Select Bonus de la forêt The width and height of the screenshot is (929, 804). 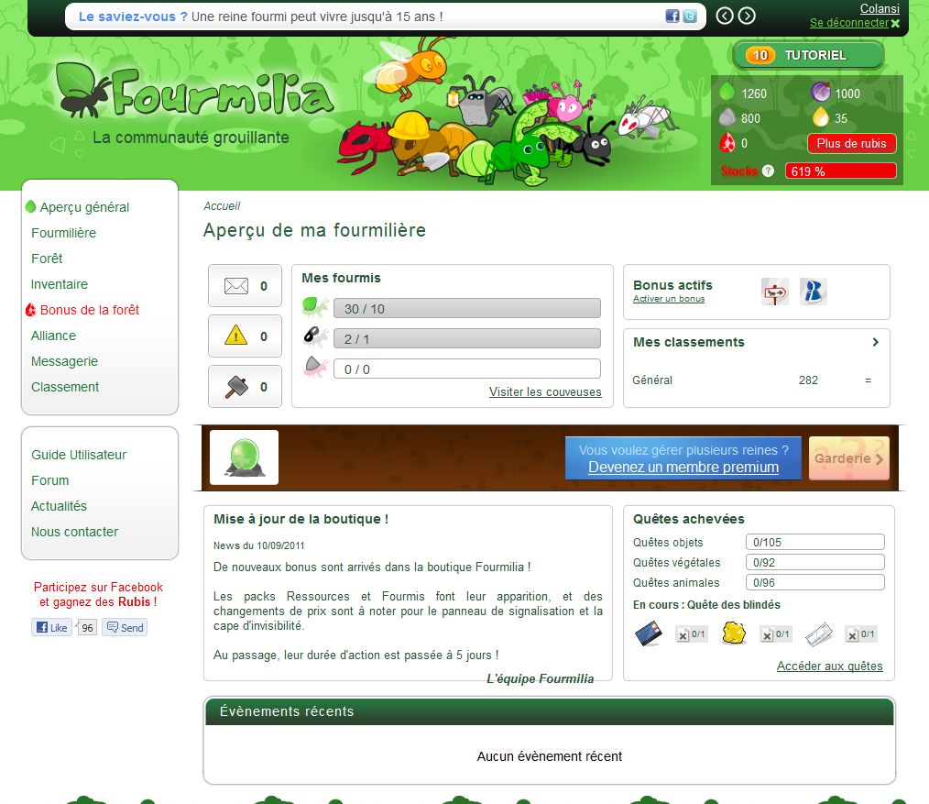(90, 310)
